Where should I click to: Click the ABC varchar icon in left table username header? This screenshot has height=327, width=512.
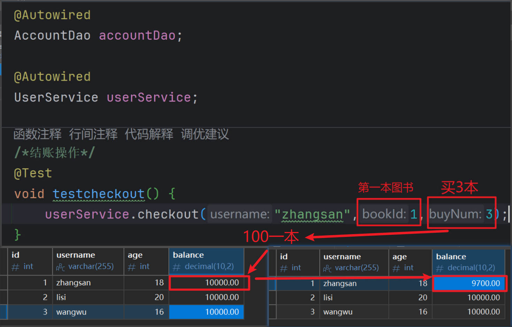click(x=60, y=267)
